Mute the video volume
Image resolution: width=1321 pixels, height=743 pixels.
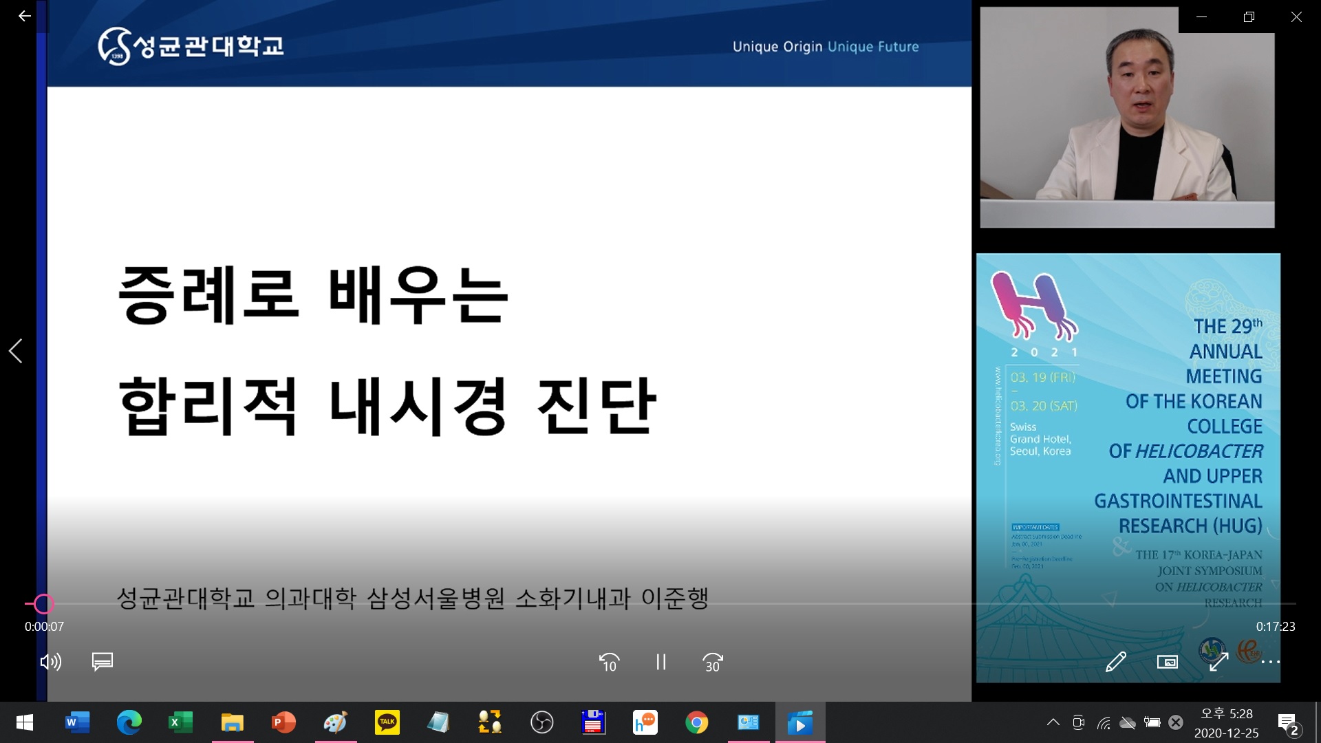coord(51,662)
